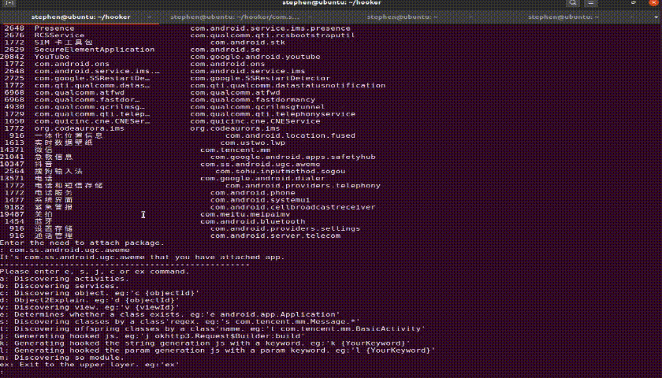Open the tab list dropdown arrow
This screenshot has width=662, height=378.
657,17
